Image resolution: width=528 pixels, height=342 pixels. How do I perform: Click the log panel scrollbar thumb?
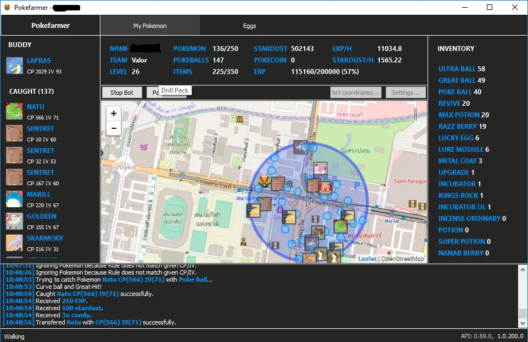click(x=523, y=313)
